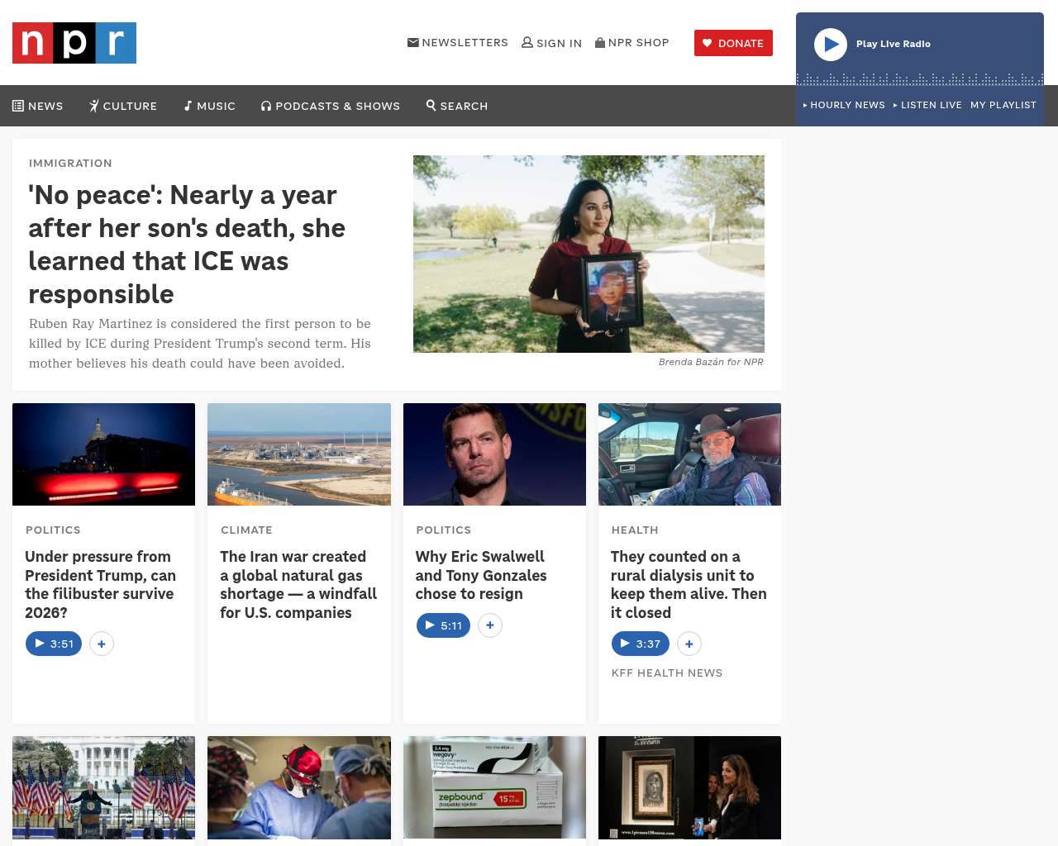Click the Donate button
Image resolution: width=1058 pixels, height=846 pixels.
pyautogui.click(x=733, y=43)
